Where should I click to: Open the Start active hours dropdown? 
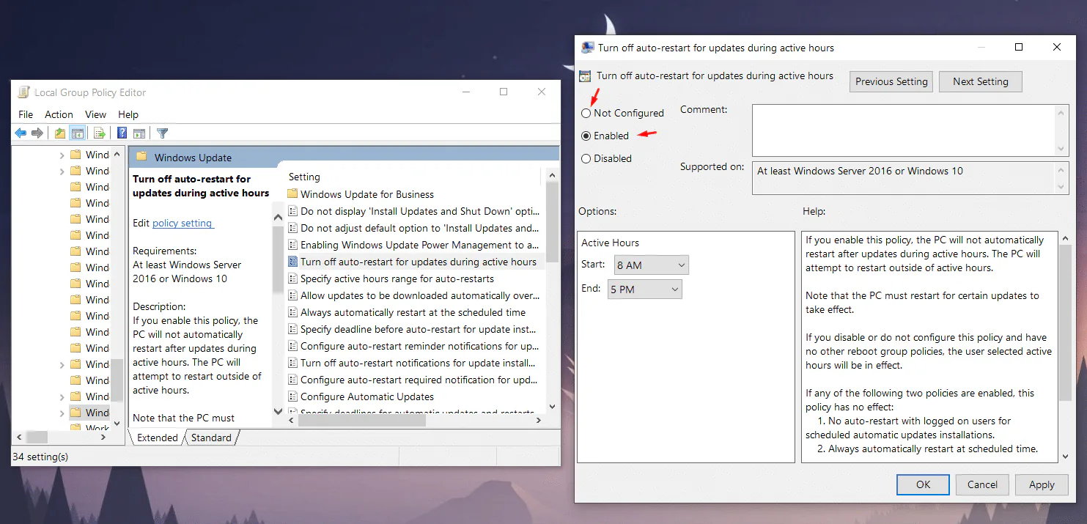tap(651, 265)
